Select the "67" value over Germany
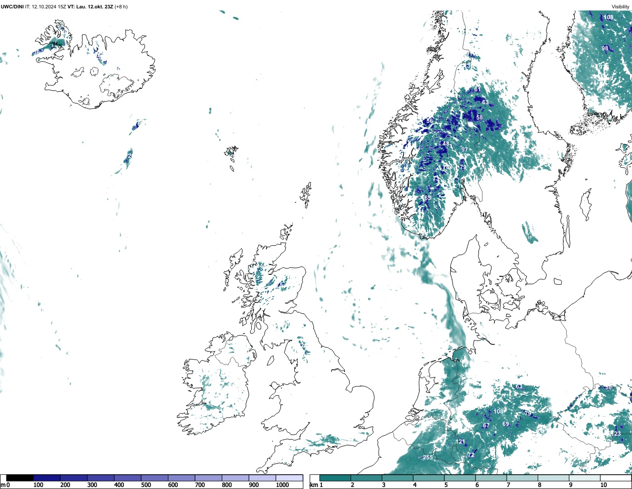The height and width of the screenshot is (489, 632). (486, 426)
